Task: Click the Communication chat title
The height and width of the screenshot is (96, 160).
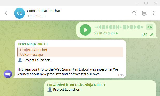Action: [44, 11]
